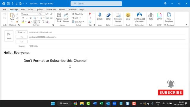Open the Address Book
Viewport: 190px width, 107px height.
point(59,18)
